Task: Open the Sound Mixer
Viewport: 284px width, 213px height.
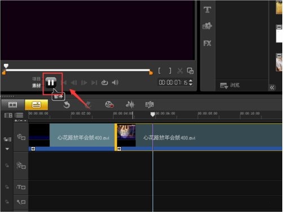Action: 130,105
